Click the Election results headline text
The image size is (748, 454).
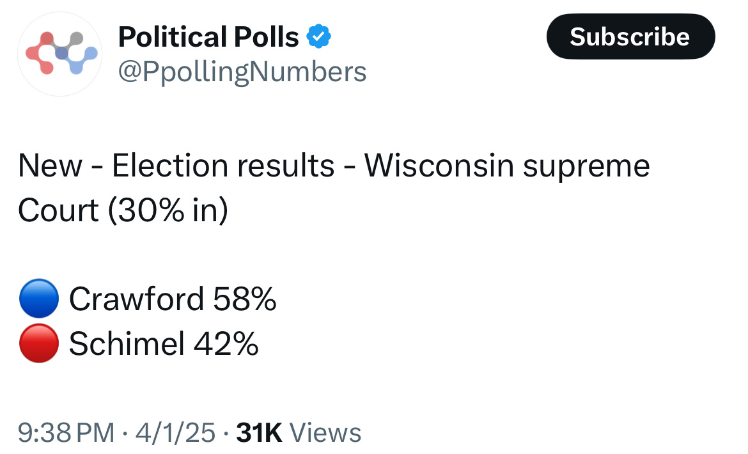tap(223, 166)
